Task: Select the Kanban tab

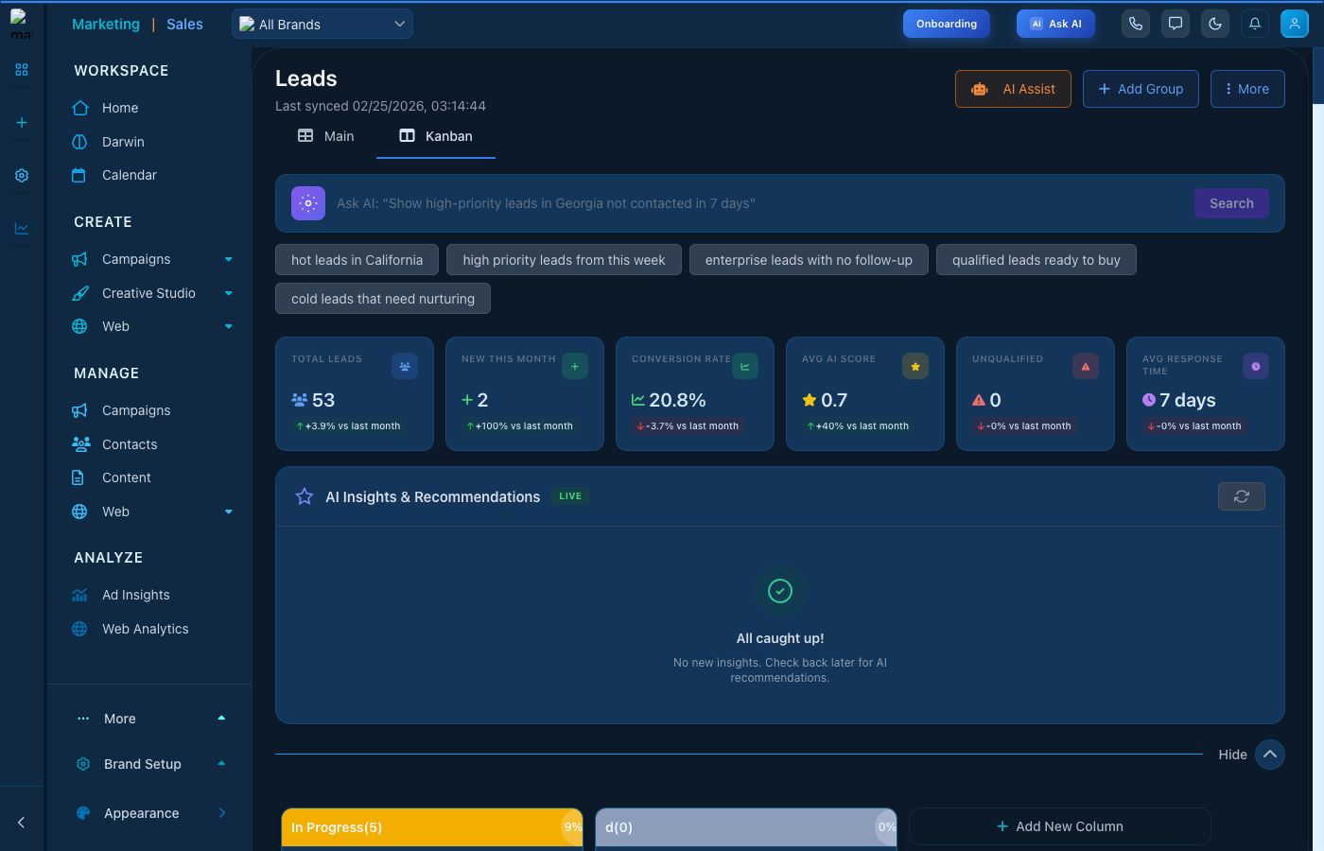Action: pyautogui.click(x=436, y=136)
